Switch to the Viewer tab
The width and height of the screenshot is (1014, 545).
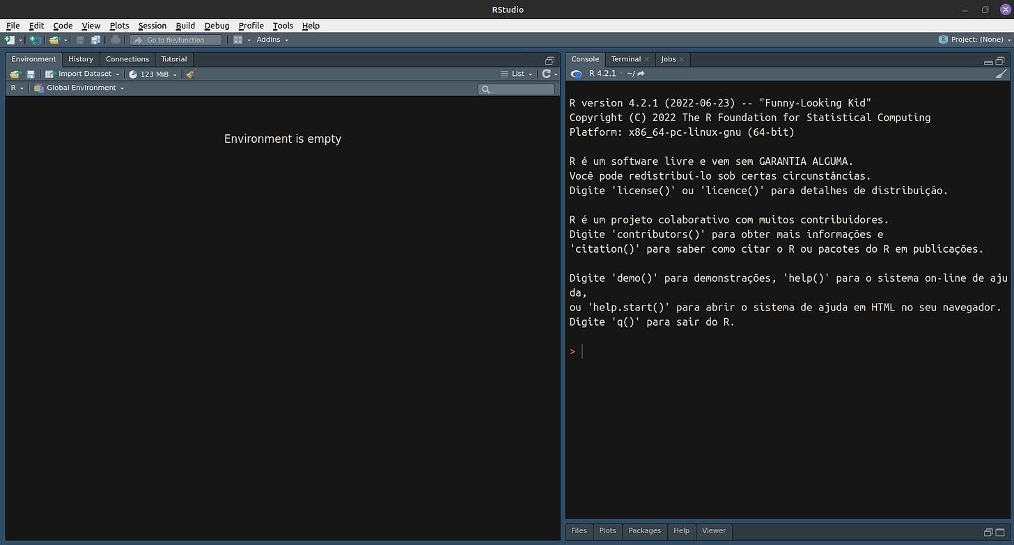pyautogui.click(x=714, y=530)
